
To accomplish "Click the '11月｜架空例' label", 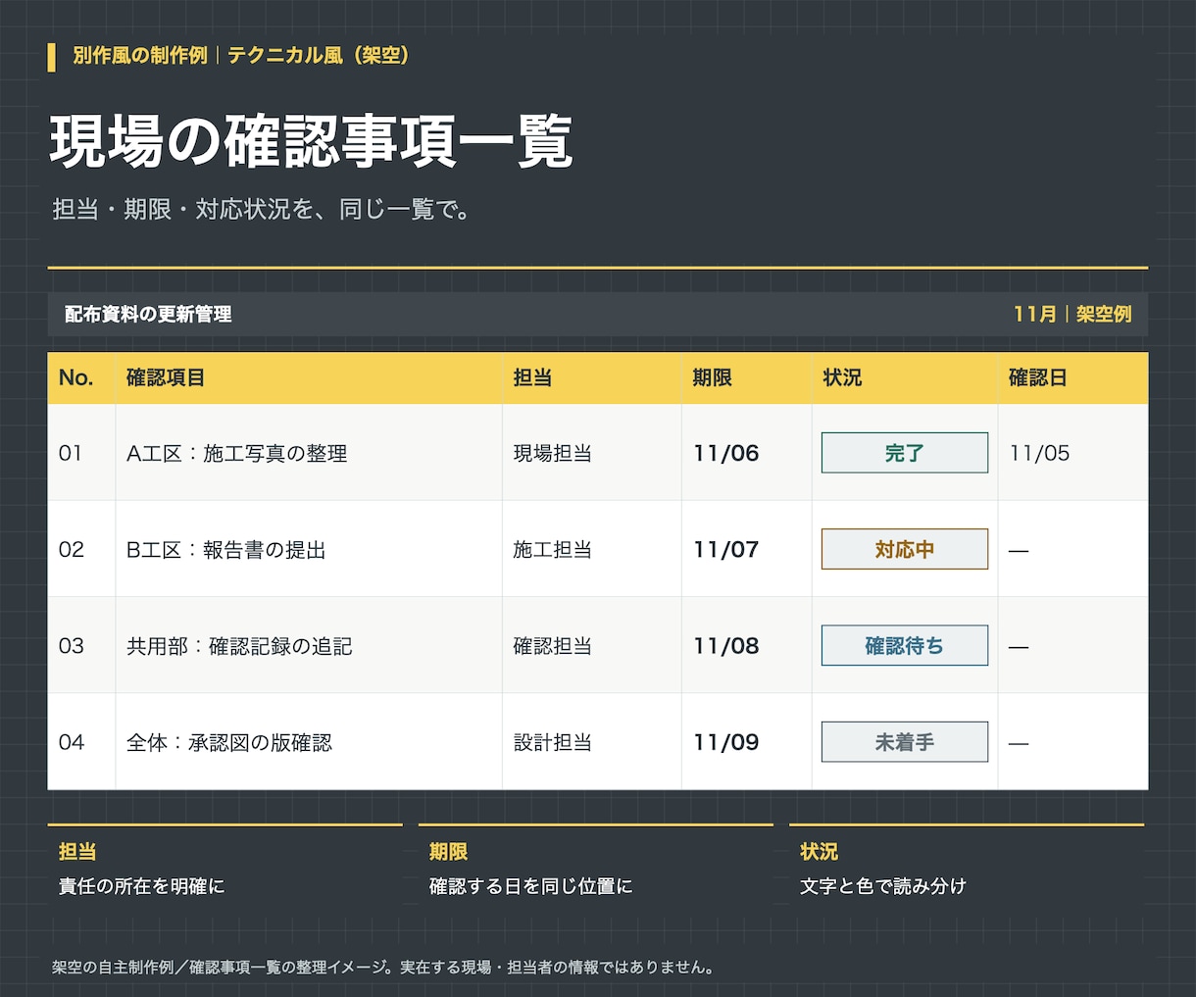I will pyautogui.click(x=1072, y=315).
